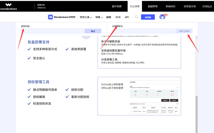This screenshot has height=133, width=214.
Task: Focus the 查找内容 input field
Action: pos(53,31)
